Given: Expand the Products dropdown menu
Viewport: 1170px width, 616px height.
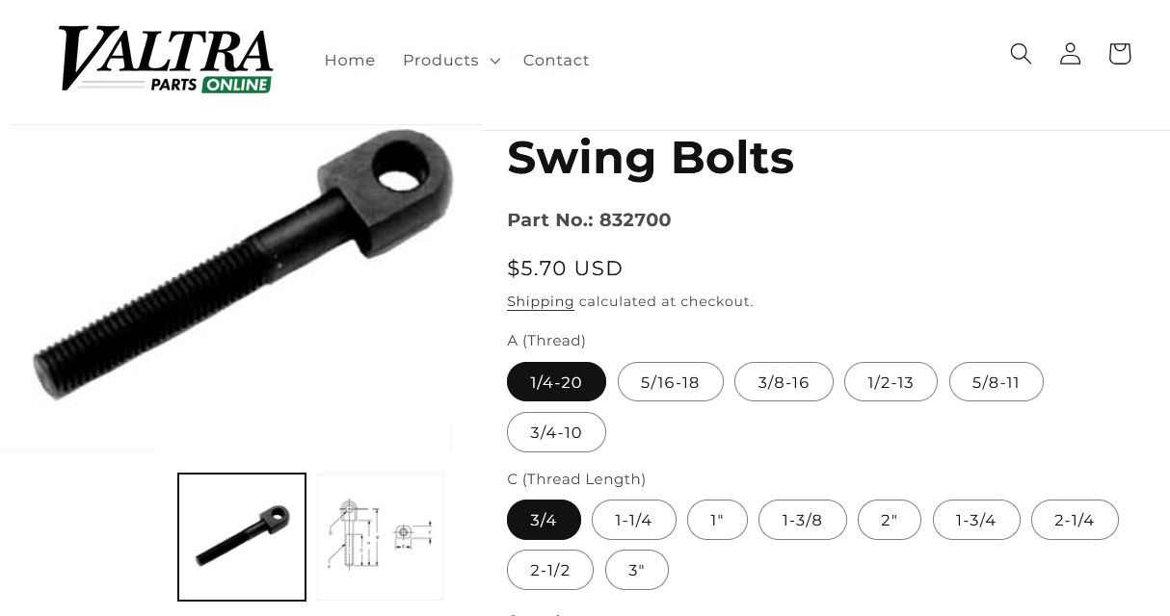Looking at the screenshot, I should pos(451,61).
